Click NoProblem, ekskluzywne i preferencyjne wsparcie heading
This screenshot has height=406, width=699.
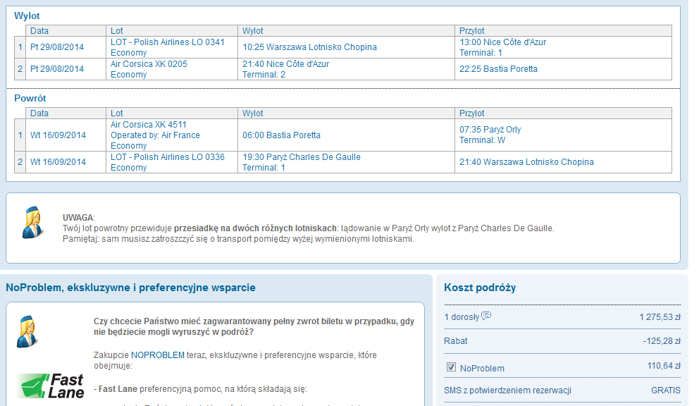point(130,288)
